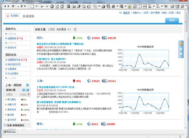
Task: Click globe icon next to 15462
Action: tap(89, 38)
